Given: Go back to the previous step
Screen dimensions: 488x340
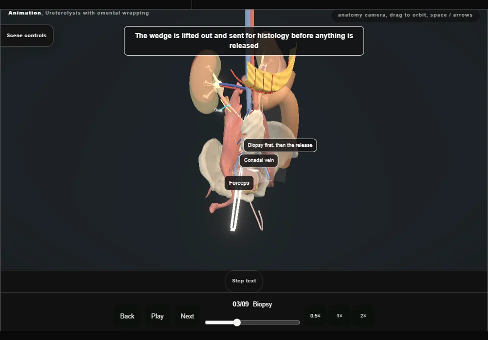Looking at the screenshot, I should [x=127, y=316].
